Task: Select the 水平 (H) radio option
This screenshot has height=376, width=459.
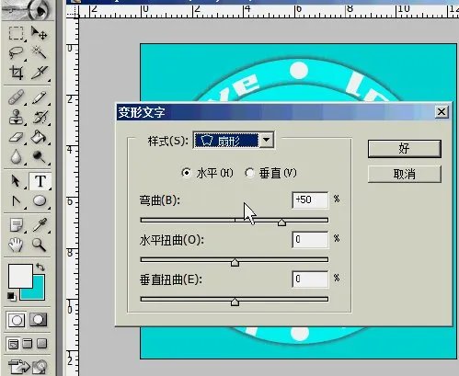Action: point(186,173)
